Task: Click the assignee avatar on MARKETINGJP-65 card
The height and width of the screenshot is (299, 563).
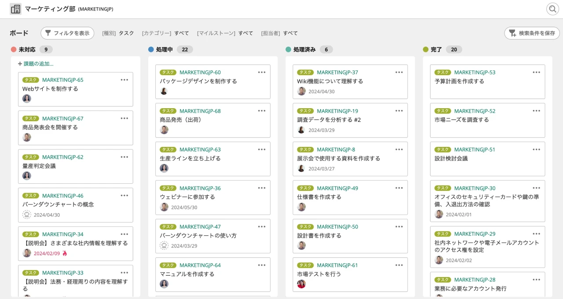Action: [x=26, y=98]
